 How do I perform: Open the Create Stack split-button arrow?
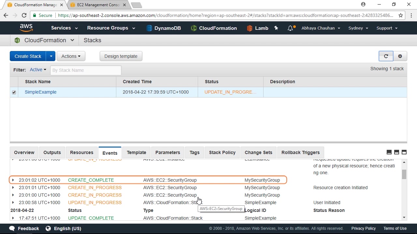(51, 56)
